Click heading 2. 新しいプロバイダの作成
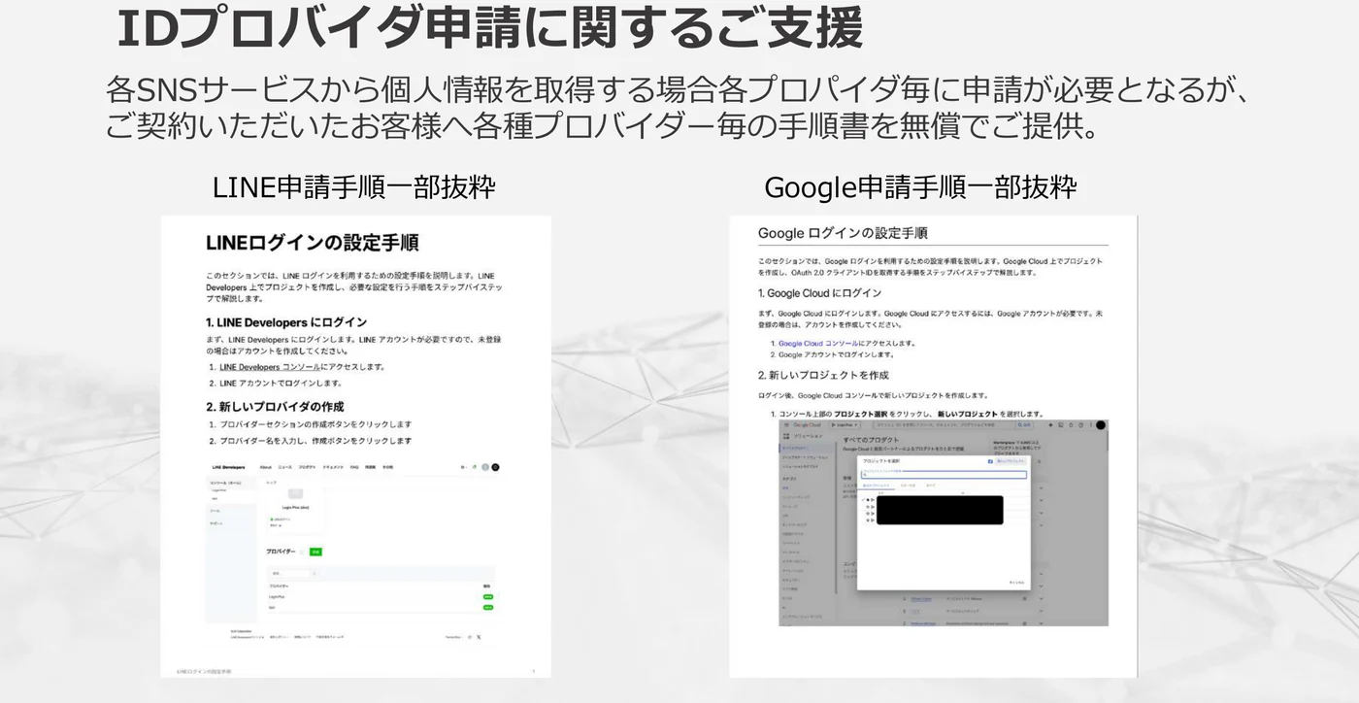 click(275, 407)
